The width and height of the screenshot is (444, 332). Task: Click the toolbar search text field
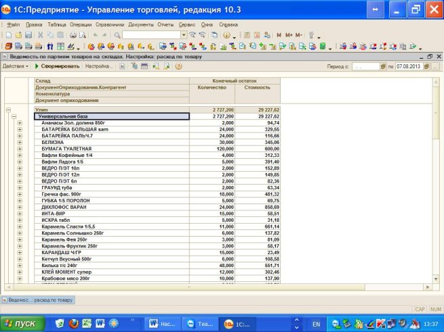click(x=151, y=35)
